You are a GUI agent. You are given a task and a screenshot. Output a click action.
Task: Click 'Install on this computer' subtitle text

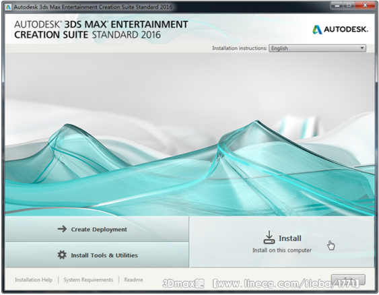282,251
